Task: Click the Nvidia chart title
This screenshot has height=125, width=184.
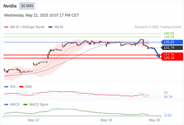Action: pos(10,6)
